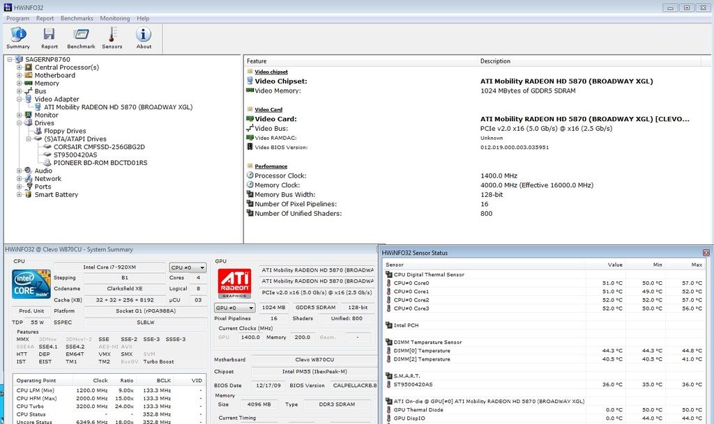714x424 pixels.
Task: Open the Benchmarks menu
Action: (77, 18)
